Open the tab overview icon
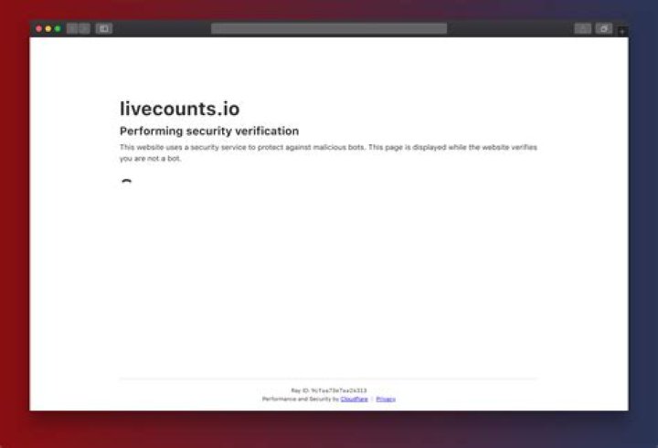The width and height of the screenshot is (658, 448). pyautogui.click(x=604, y=28)
